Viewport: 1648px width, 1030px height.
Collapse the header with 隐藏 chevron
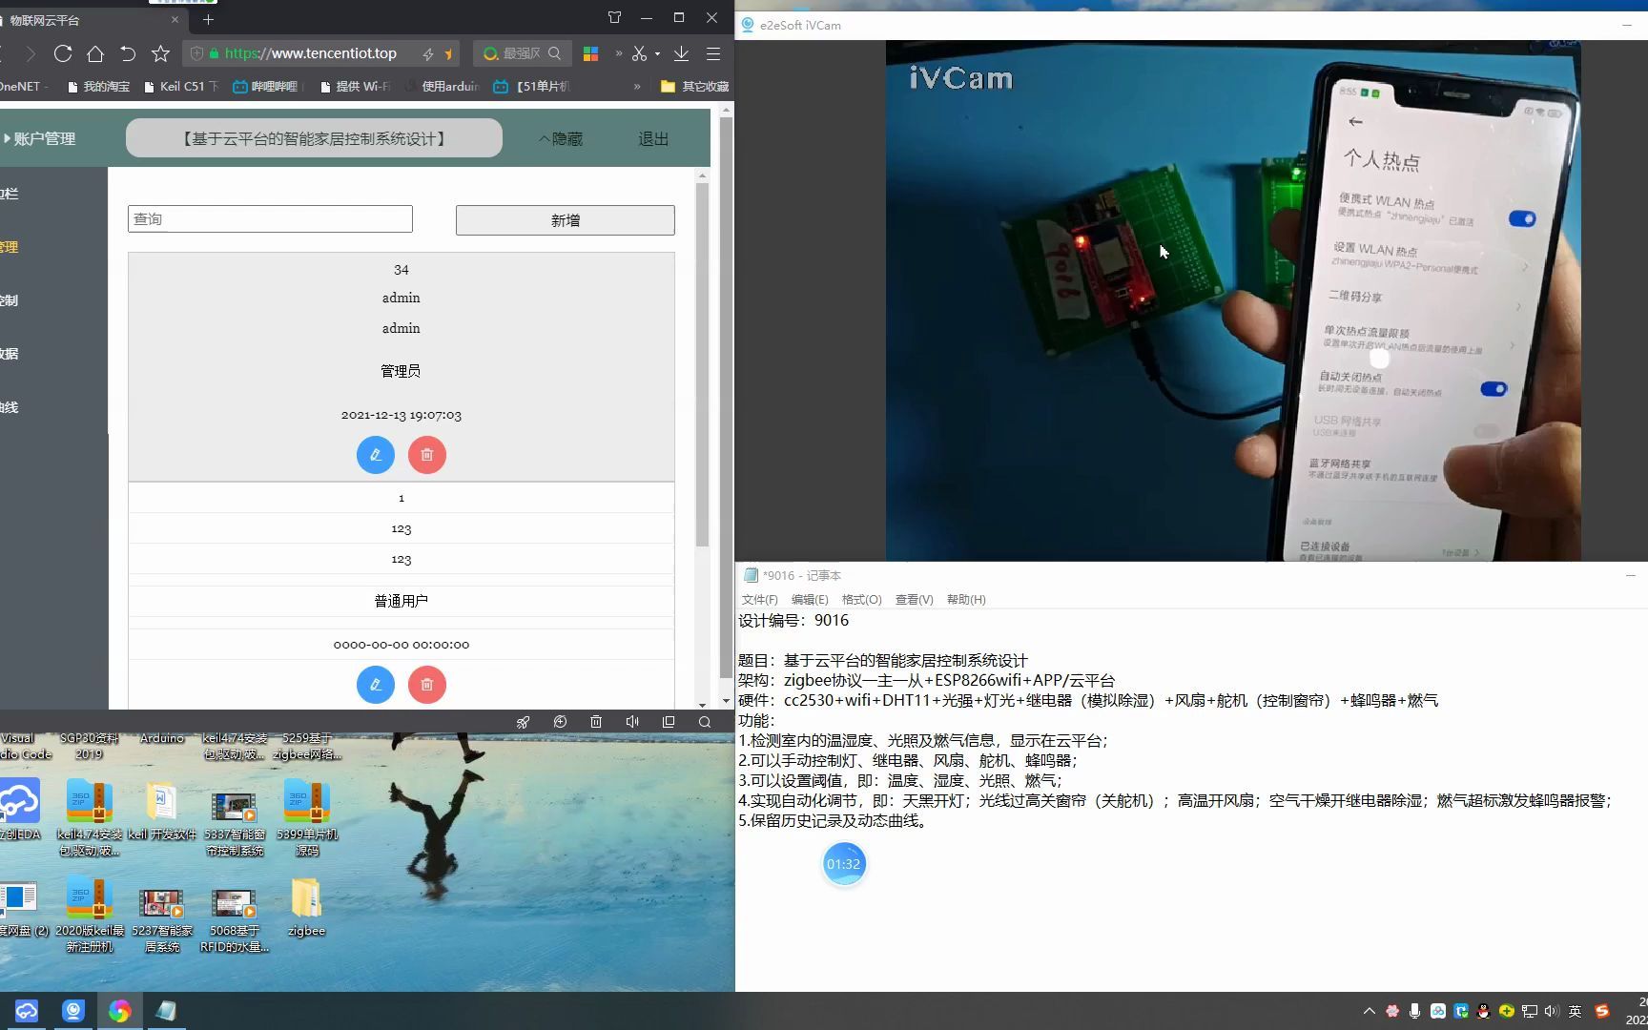pos(560,139)
